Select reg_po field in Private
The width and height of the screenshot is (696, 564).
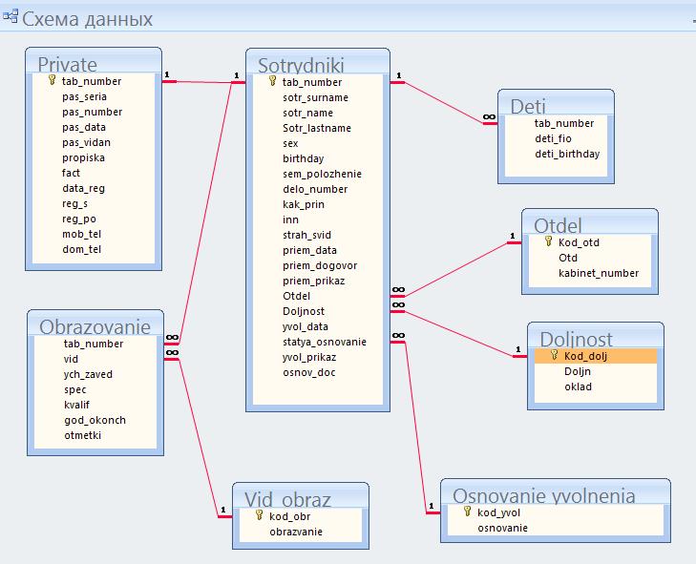pos(79,219)
